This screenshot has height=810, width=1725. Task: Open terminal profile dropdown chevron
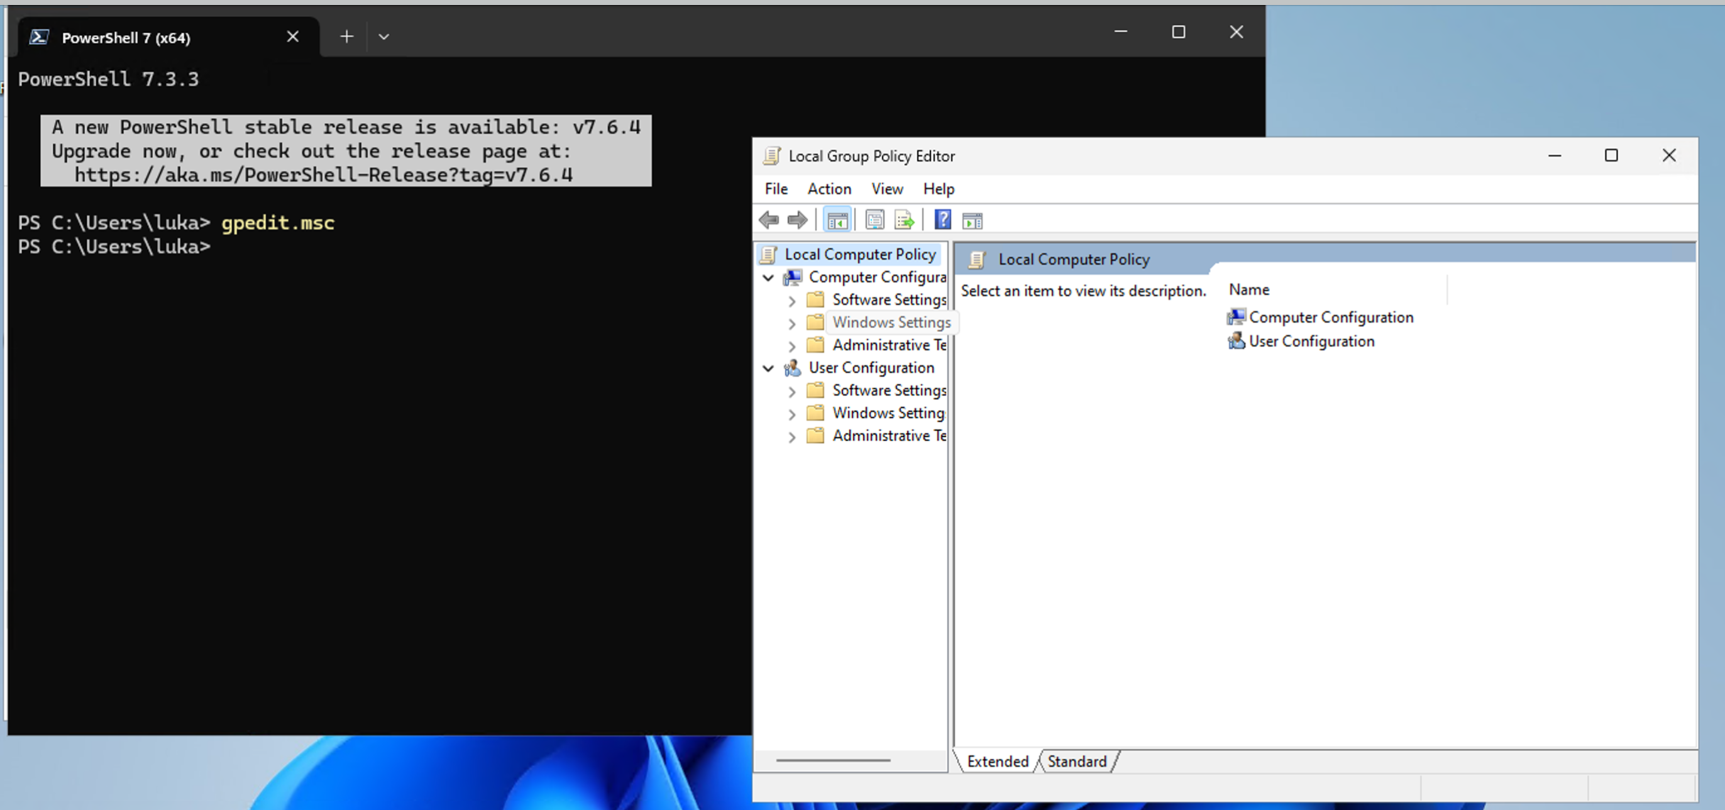(383, 37)
